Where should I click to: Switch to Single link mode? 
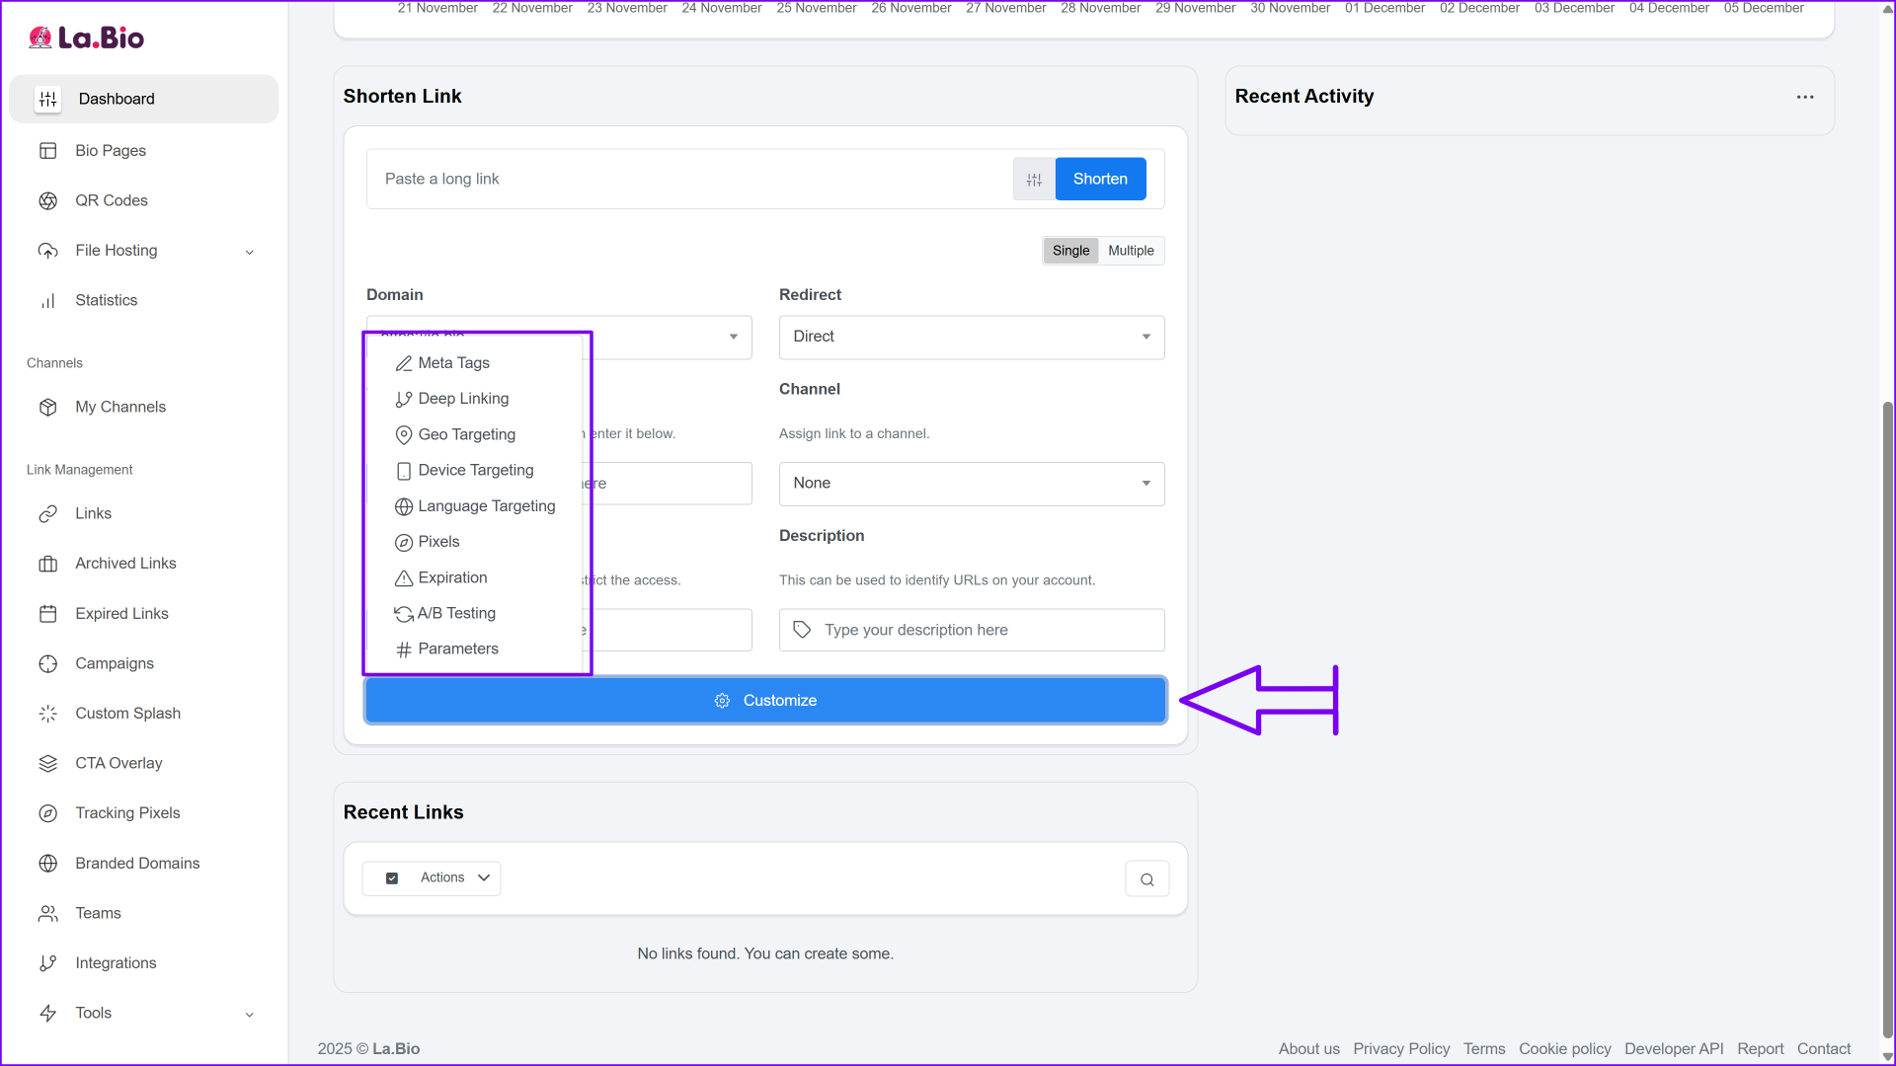pyautogui.click(x=1070, y=251)
